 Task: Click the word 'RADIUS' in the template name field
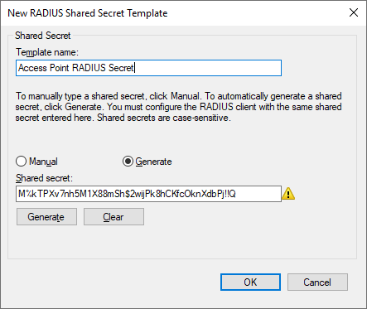pyautogui.click(x=89, y=68)
